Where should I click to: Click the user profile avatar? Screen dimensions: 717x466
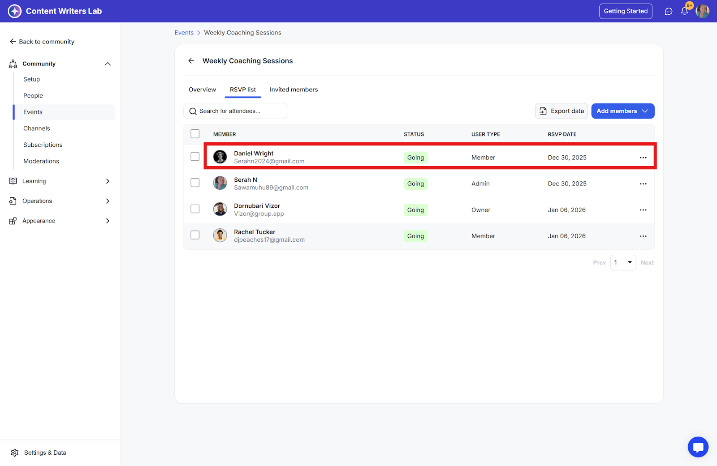click(x=702, y=11)
